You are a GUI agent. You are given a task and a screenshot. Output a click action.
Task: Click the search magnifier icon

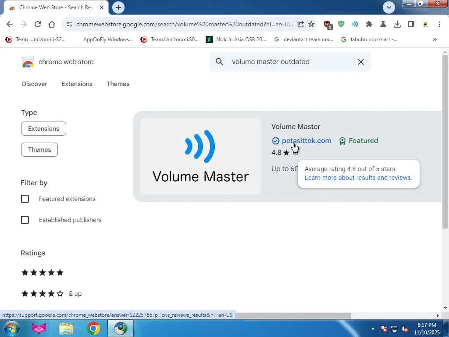tap(219, 61)
